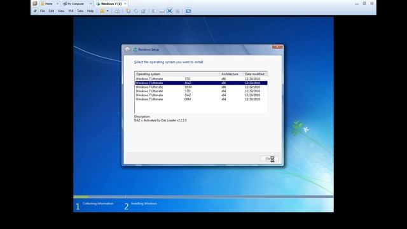
Task: Open the Edit menu
Action: tap(52, 11)
